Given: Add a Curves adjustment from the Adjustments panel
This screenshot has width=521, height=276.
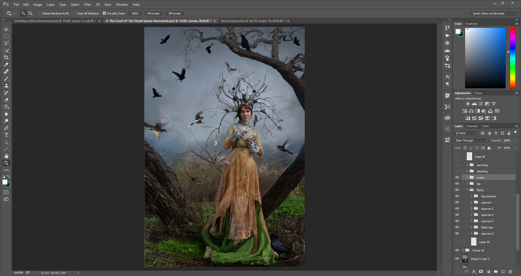Looking at the screenshot, I should tap(480, 104).
